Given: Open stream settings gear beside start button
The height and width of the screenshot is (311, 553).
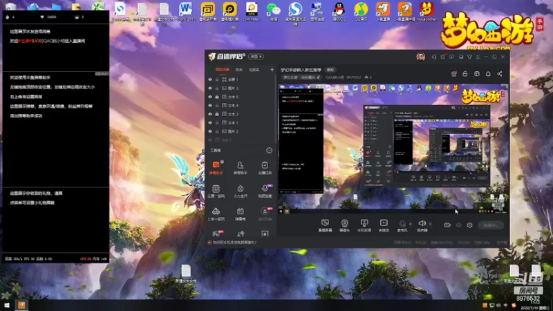Looking at the screenshot, I should 470,225.
